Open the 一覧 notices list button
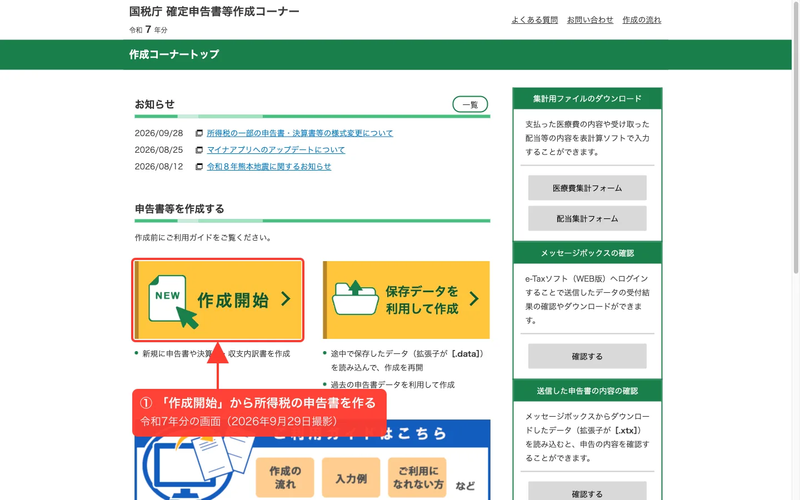Image resolution: width=800 pixels, height=500 pixels. pos(470,104)
